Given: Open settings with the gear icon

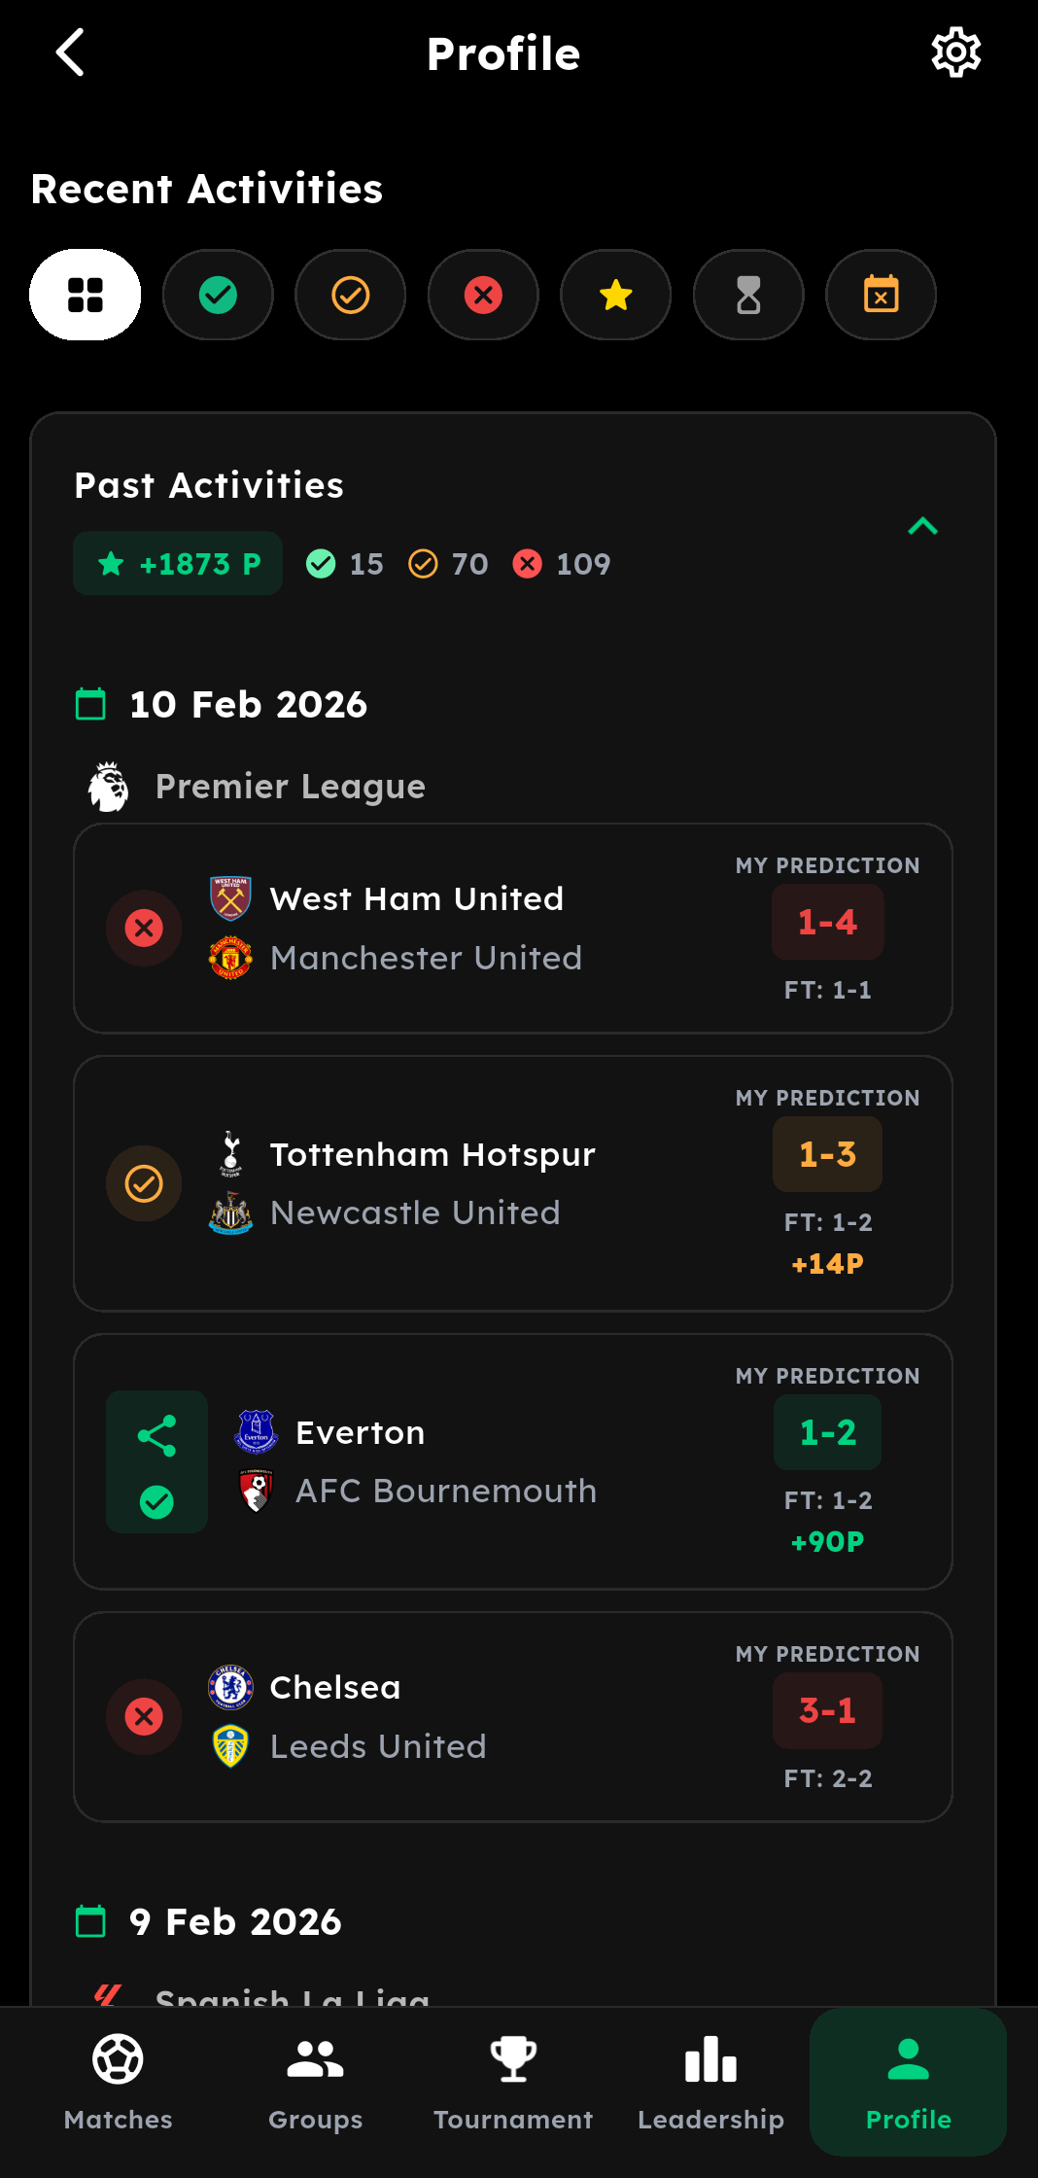Looking at the screenshot, I should click(955, 53).
